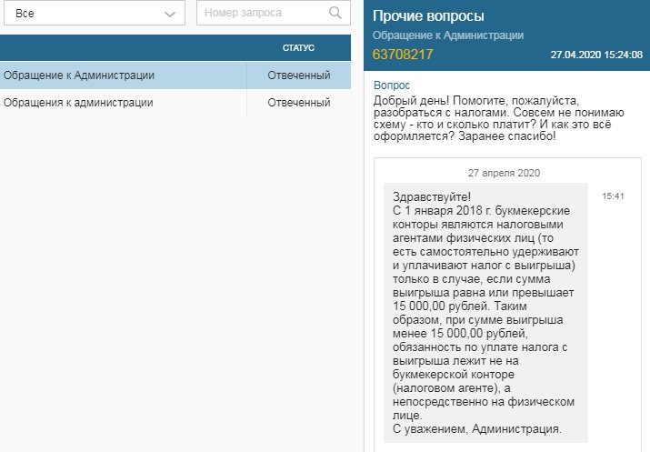This screenshot has height=452, width=650.
Task: Click "Отвеченный" status in first row
Action: (x=298, y=75)
